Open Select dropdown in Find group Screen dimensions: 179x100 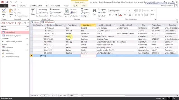click(102, 16)
